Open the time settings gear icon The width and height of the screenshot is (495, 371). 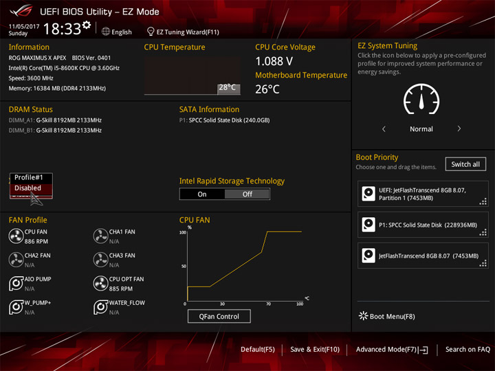87,25
